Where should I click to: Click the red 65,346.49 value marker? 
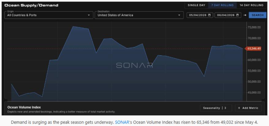pos(253,49)
